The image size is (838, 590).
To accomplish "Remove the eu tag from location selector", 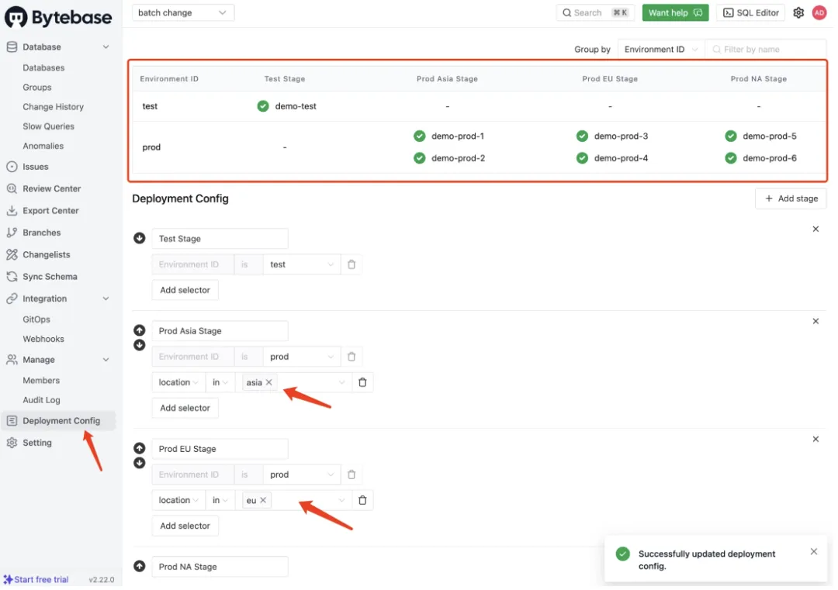I will coord(263,500).
